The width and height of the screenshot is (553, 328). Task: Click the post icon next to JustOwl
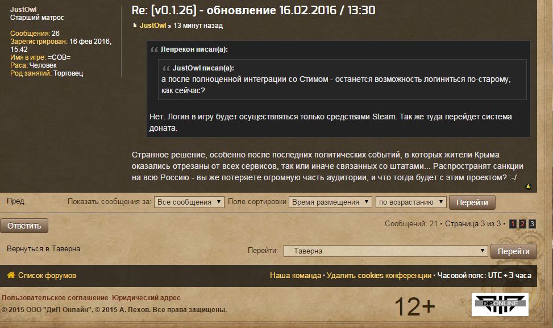(135, 26)
